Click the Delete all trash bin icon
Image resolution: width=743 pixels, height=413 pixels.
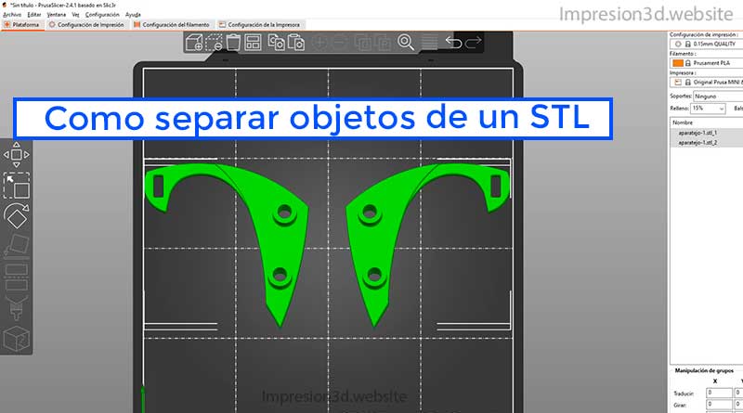(233, 43)
